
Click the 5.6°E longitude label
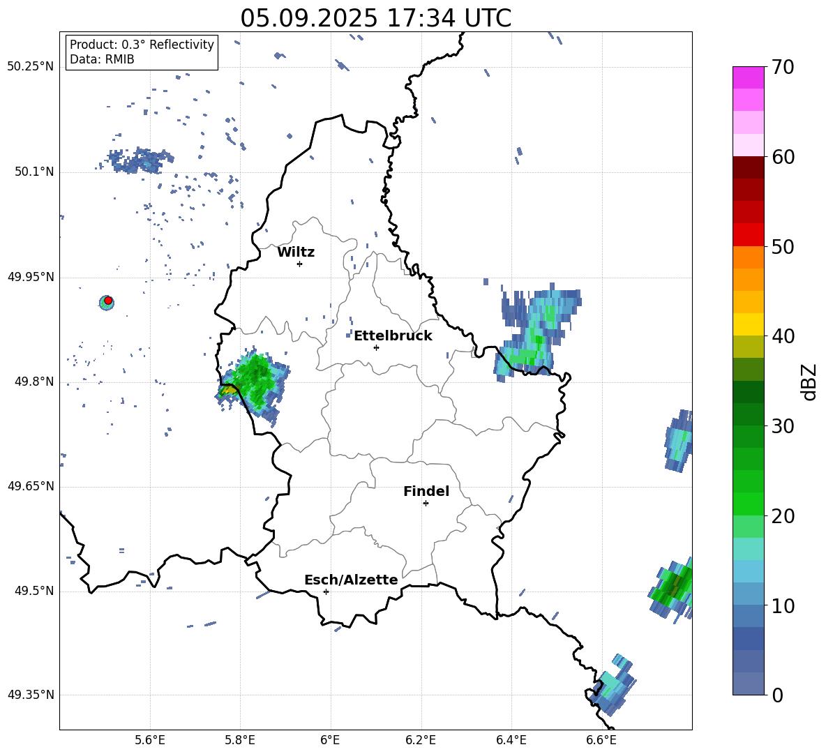coord(150,740)
